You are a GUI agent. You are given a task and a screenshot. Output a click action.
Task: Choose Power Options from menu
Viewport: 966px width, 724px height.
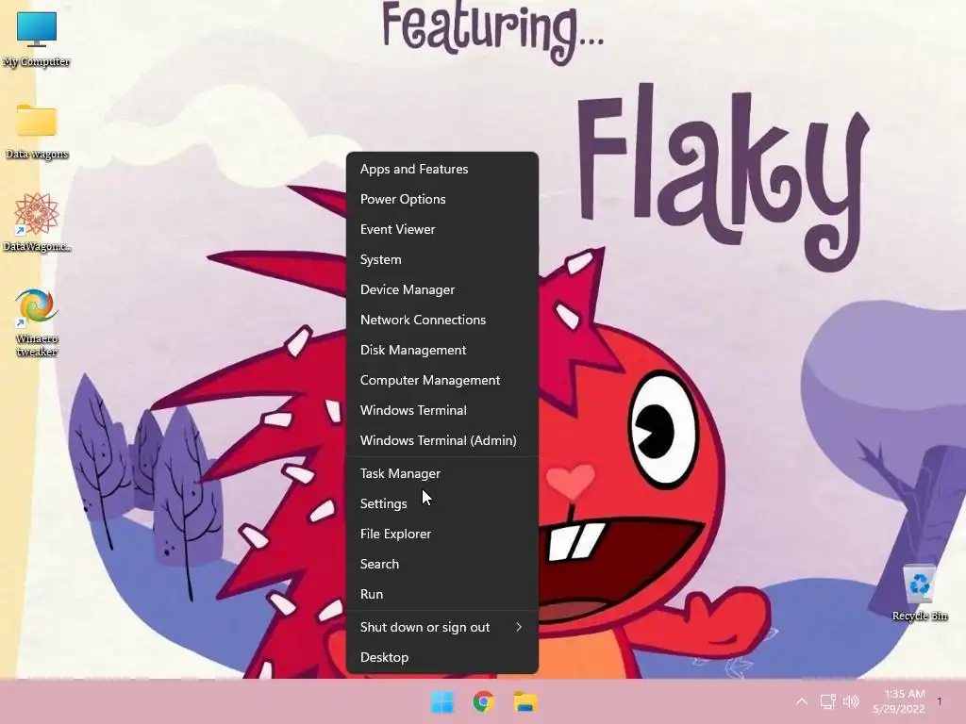pyautogui.click(x=442, y=199)
